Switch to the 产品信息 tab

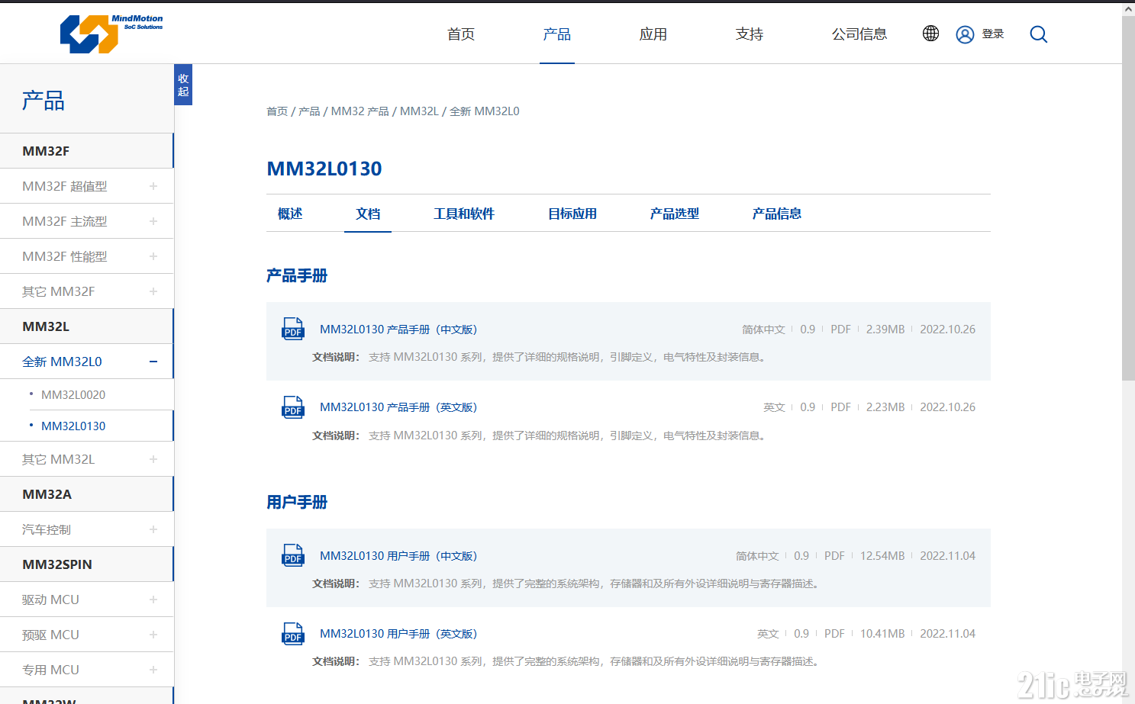(x=777, y=214)
